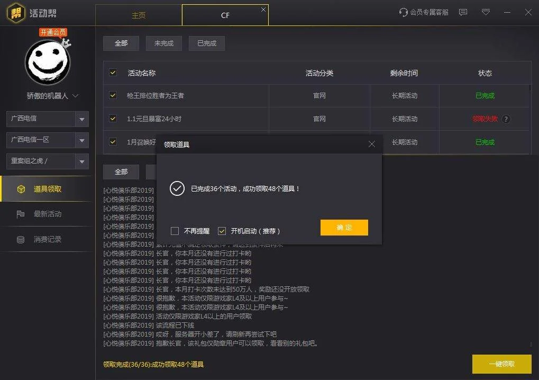This screenshot has height=380, width=539.
Task: Switch to the 主页 tab
Action: click(x=139, y=15)
